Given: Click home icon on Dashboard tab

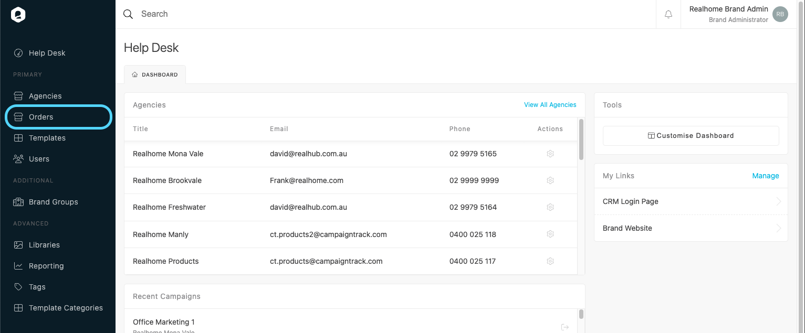Looking at the screenshot, I should click(x=135, y=74).
